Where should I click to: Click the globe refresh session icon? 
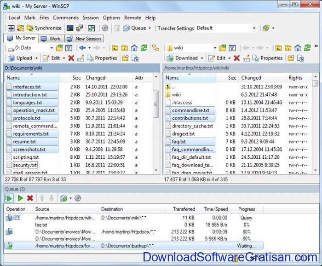click(x=266, y=28)
